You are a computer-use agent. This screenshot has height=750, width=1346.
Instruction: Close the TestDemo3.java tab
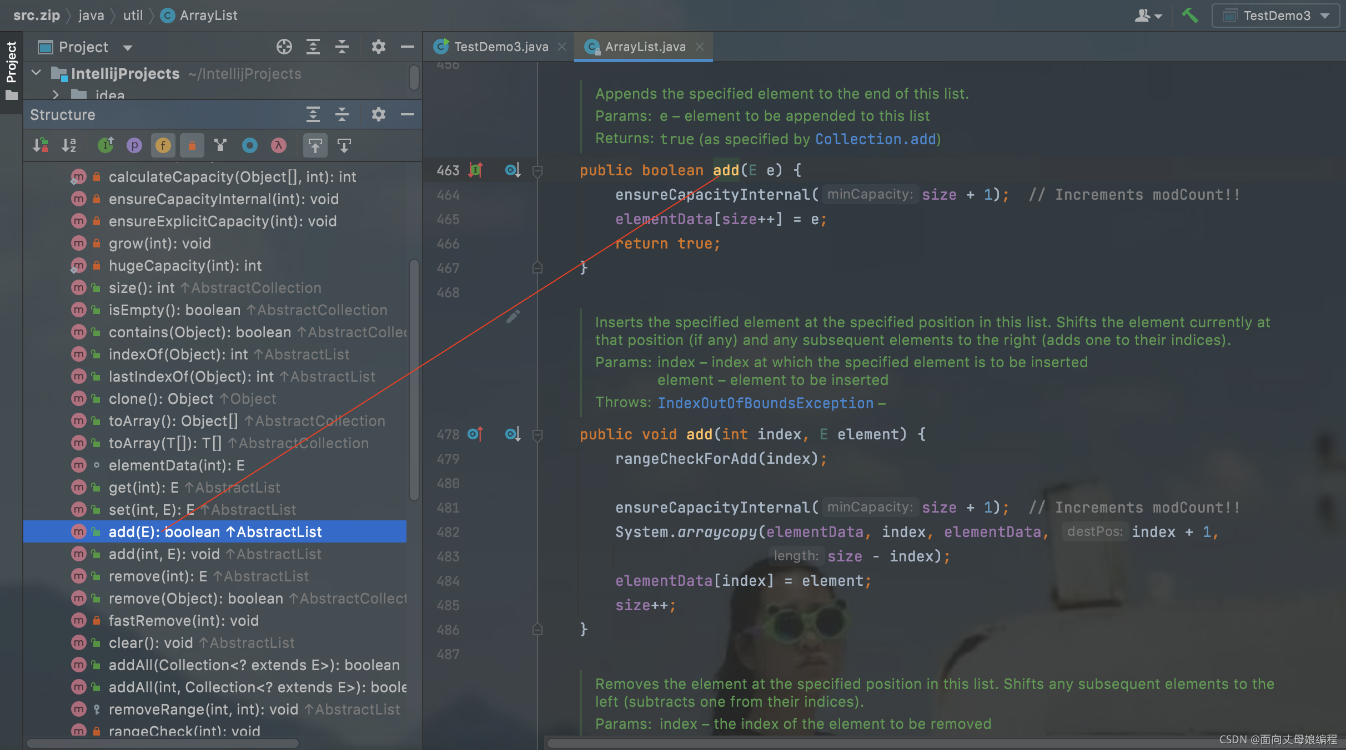coord(562,47)
